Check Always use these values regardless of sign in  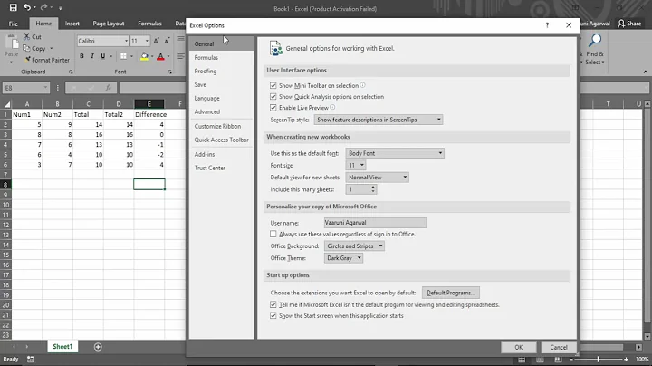[273, 234]
